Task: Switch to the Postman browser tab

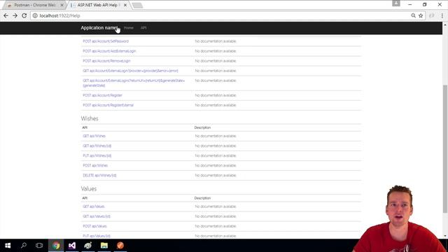Action: coord(34,5)
